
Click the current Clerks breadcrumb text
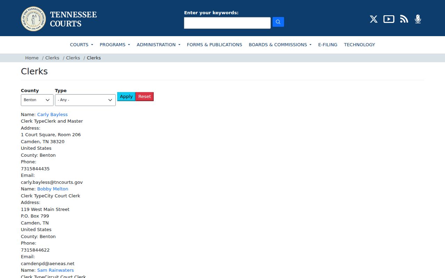click(x=94, y=58)
